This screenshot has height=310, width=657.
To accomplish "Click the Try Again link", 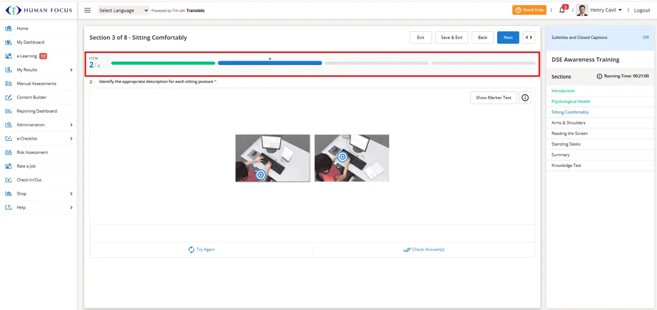I will (201, 250).
